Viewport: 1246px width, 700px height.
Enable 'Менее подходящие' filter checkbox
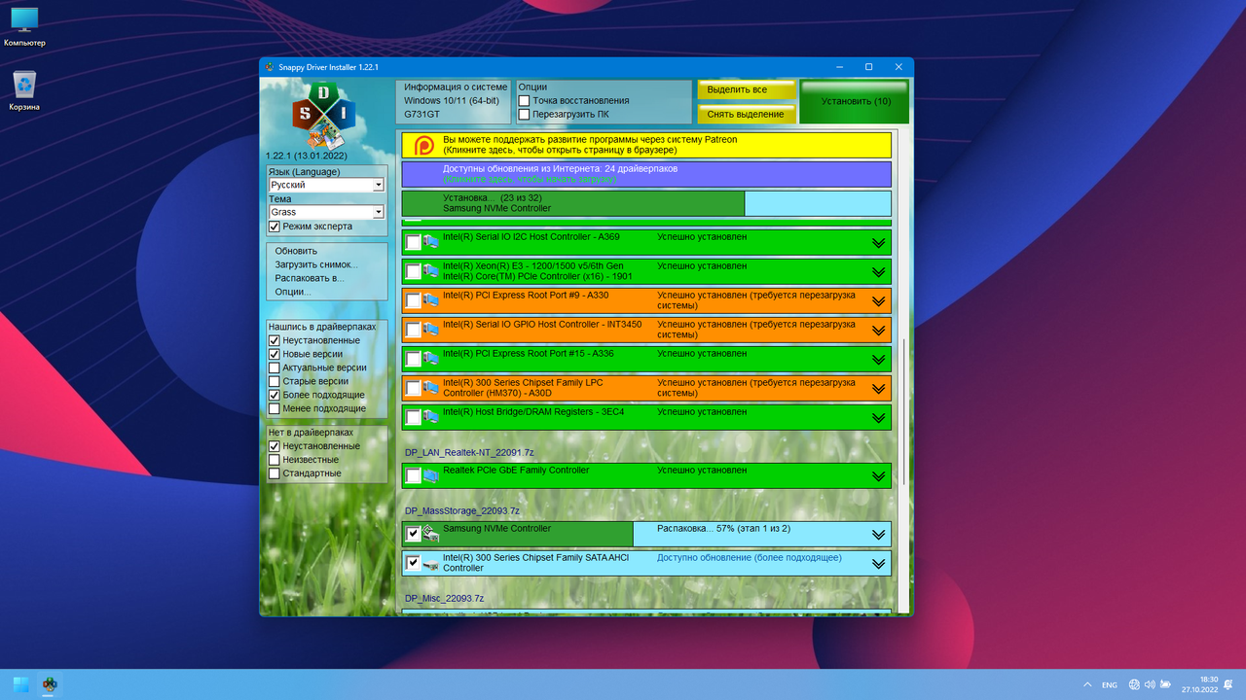point(275,408)
